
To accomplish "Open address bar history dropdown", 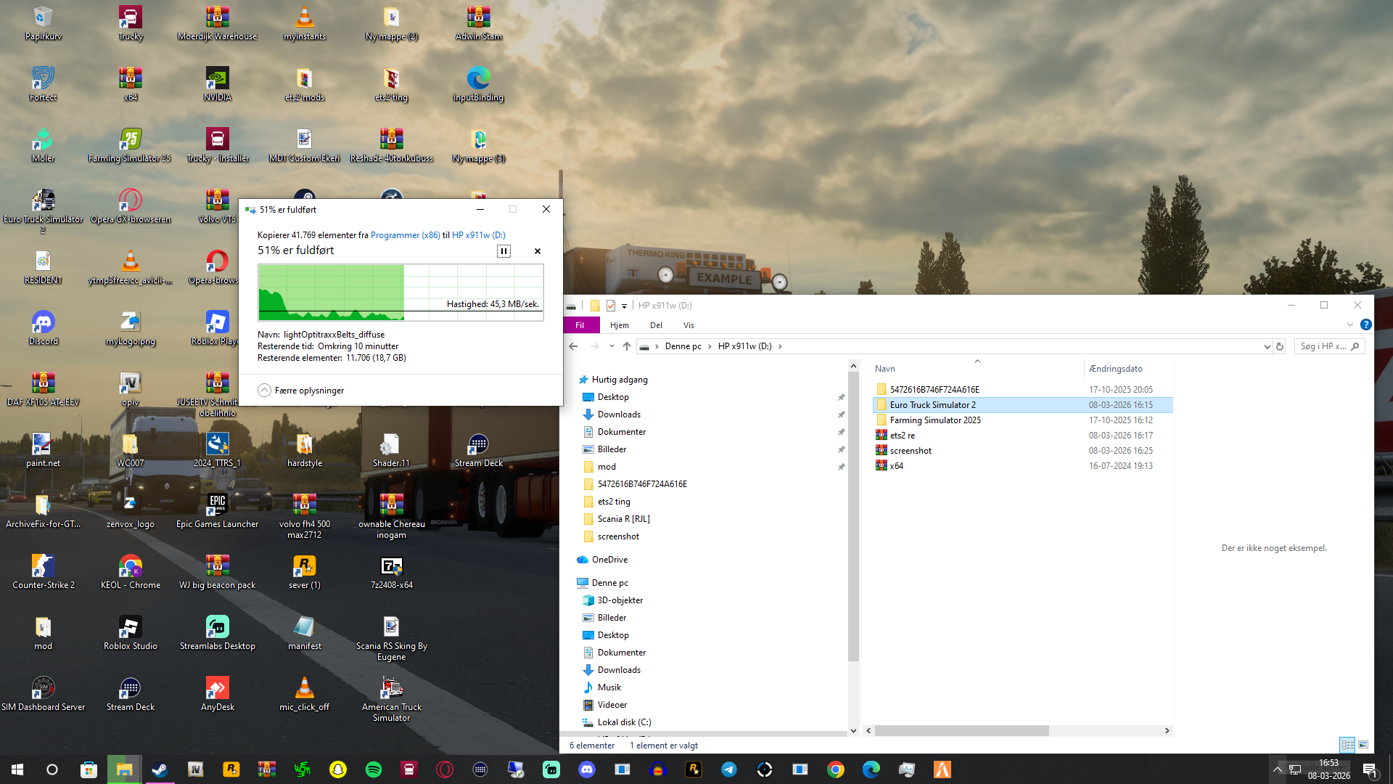I will coord(1267,346).
